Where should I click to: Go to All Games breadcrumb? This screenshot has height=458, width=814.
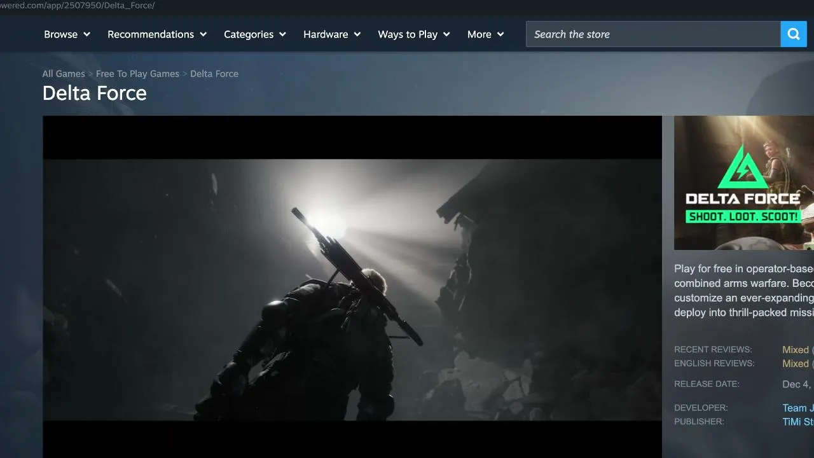click(64, 74)
